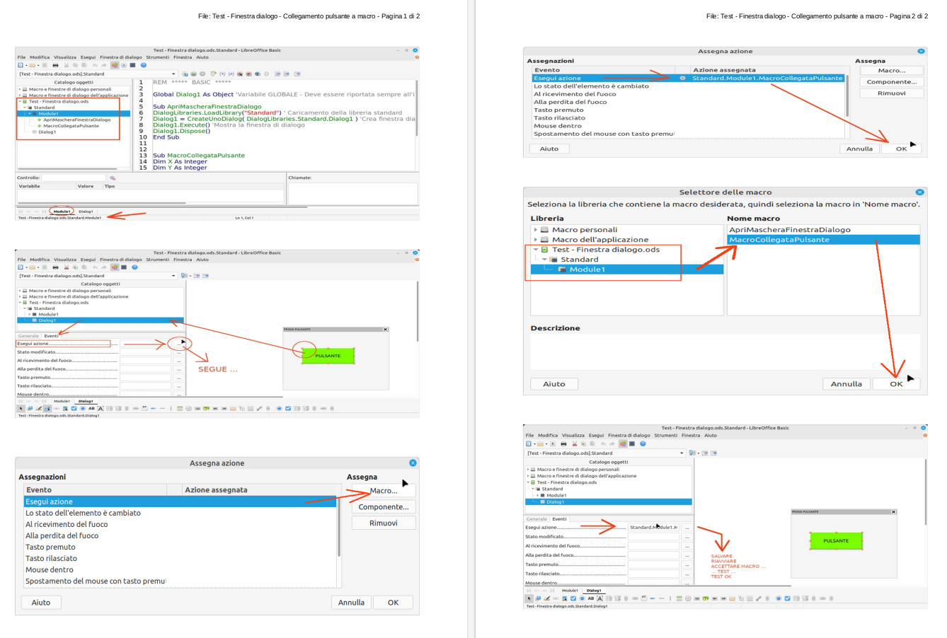Click the Stop icon in the code editor macro toolbar

coord(202,74)
